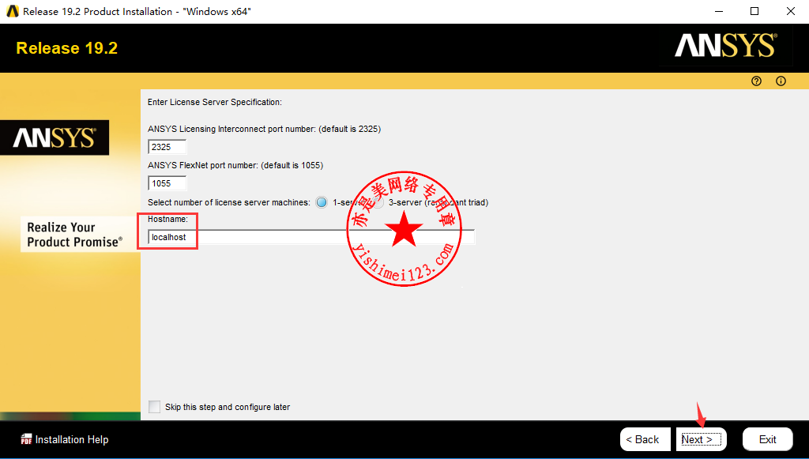Close the Release 19.2 installation window
The image size is (809, 459).
tap(790, 12)
